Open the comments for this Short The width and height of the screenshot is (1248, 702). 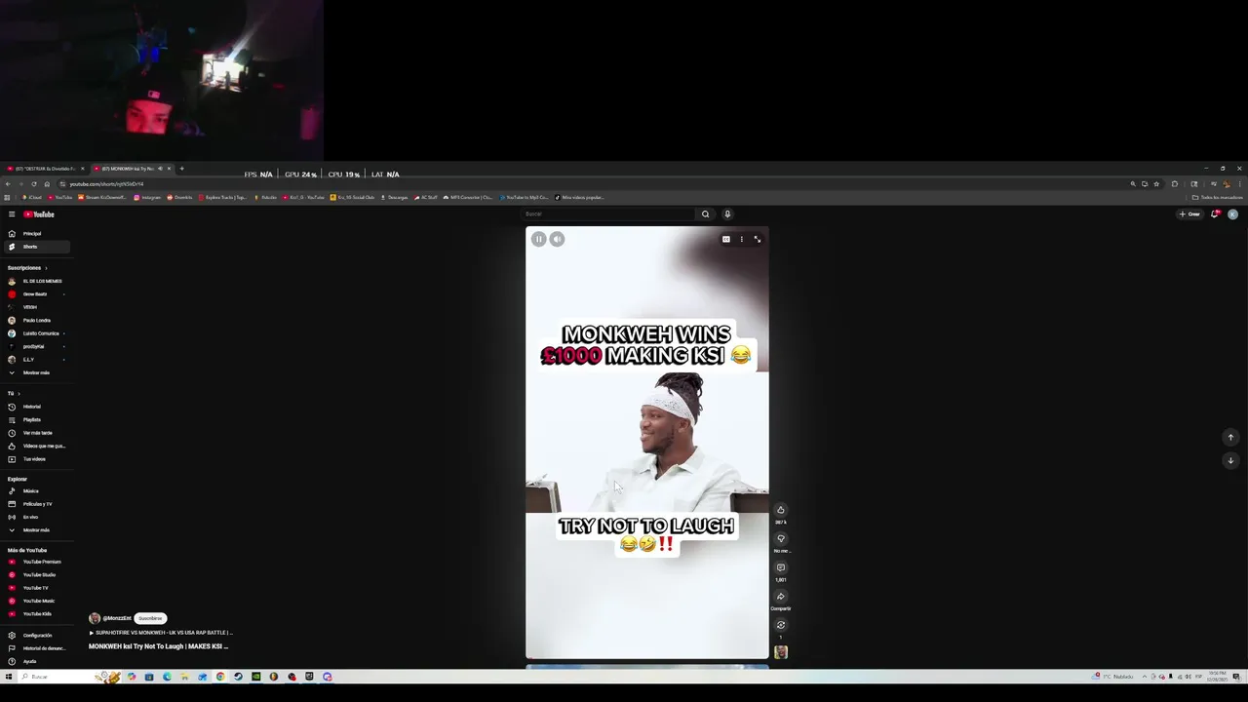click(x=780, y=567)
